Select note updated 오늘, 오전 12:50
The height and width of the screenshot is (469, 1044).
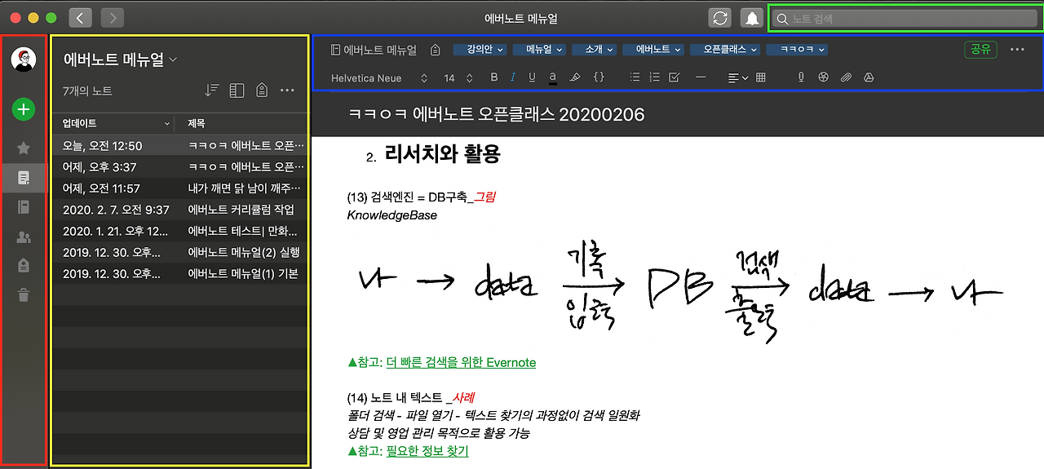[x=179, y=146]
